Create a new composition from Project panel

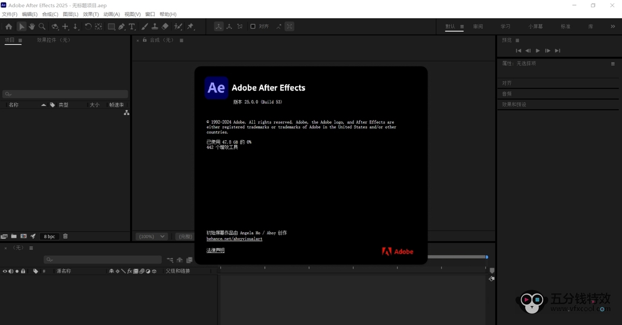point(23,237)
